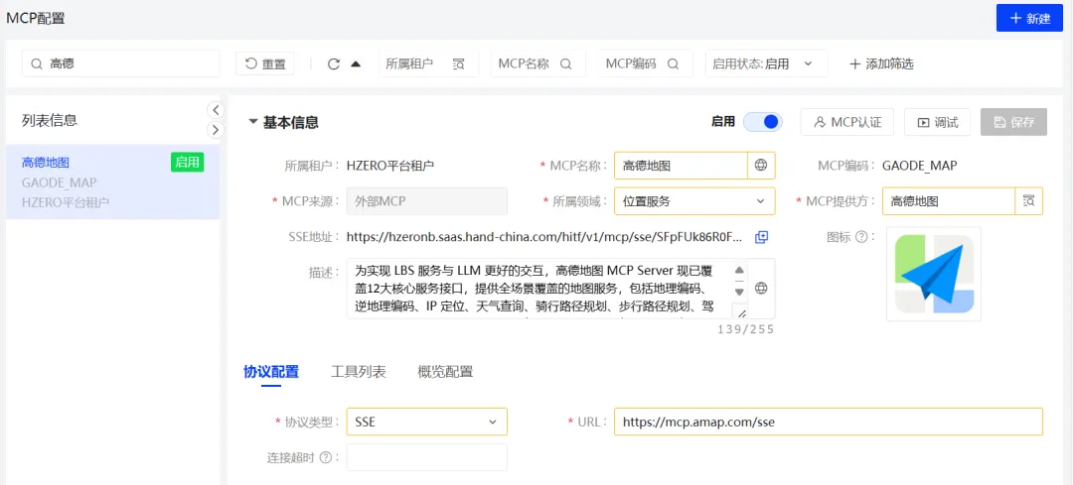Click the refresh circular arrow icon
The image size is (1073, 485).
coord(333,63)
